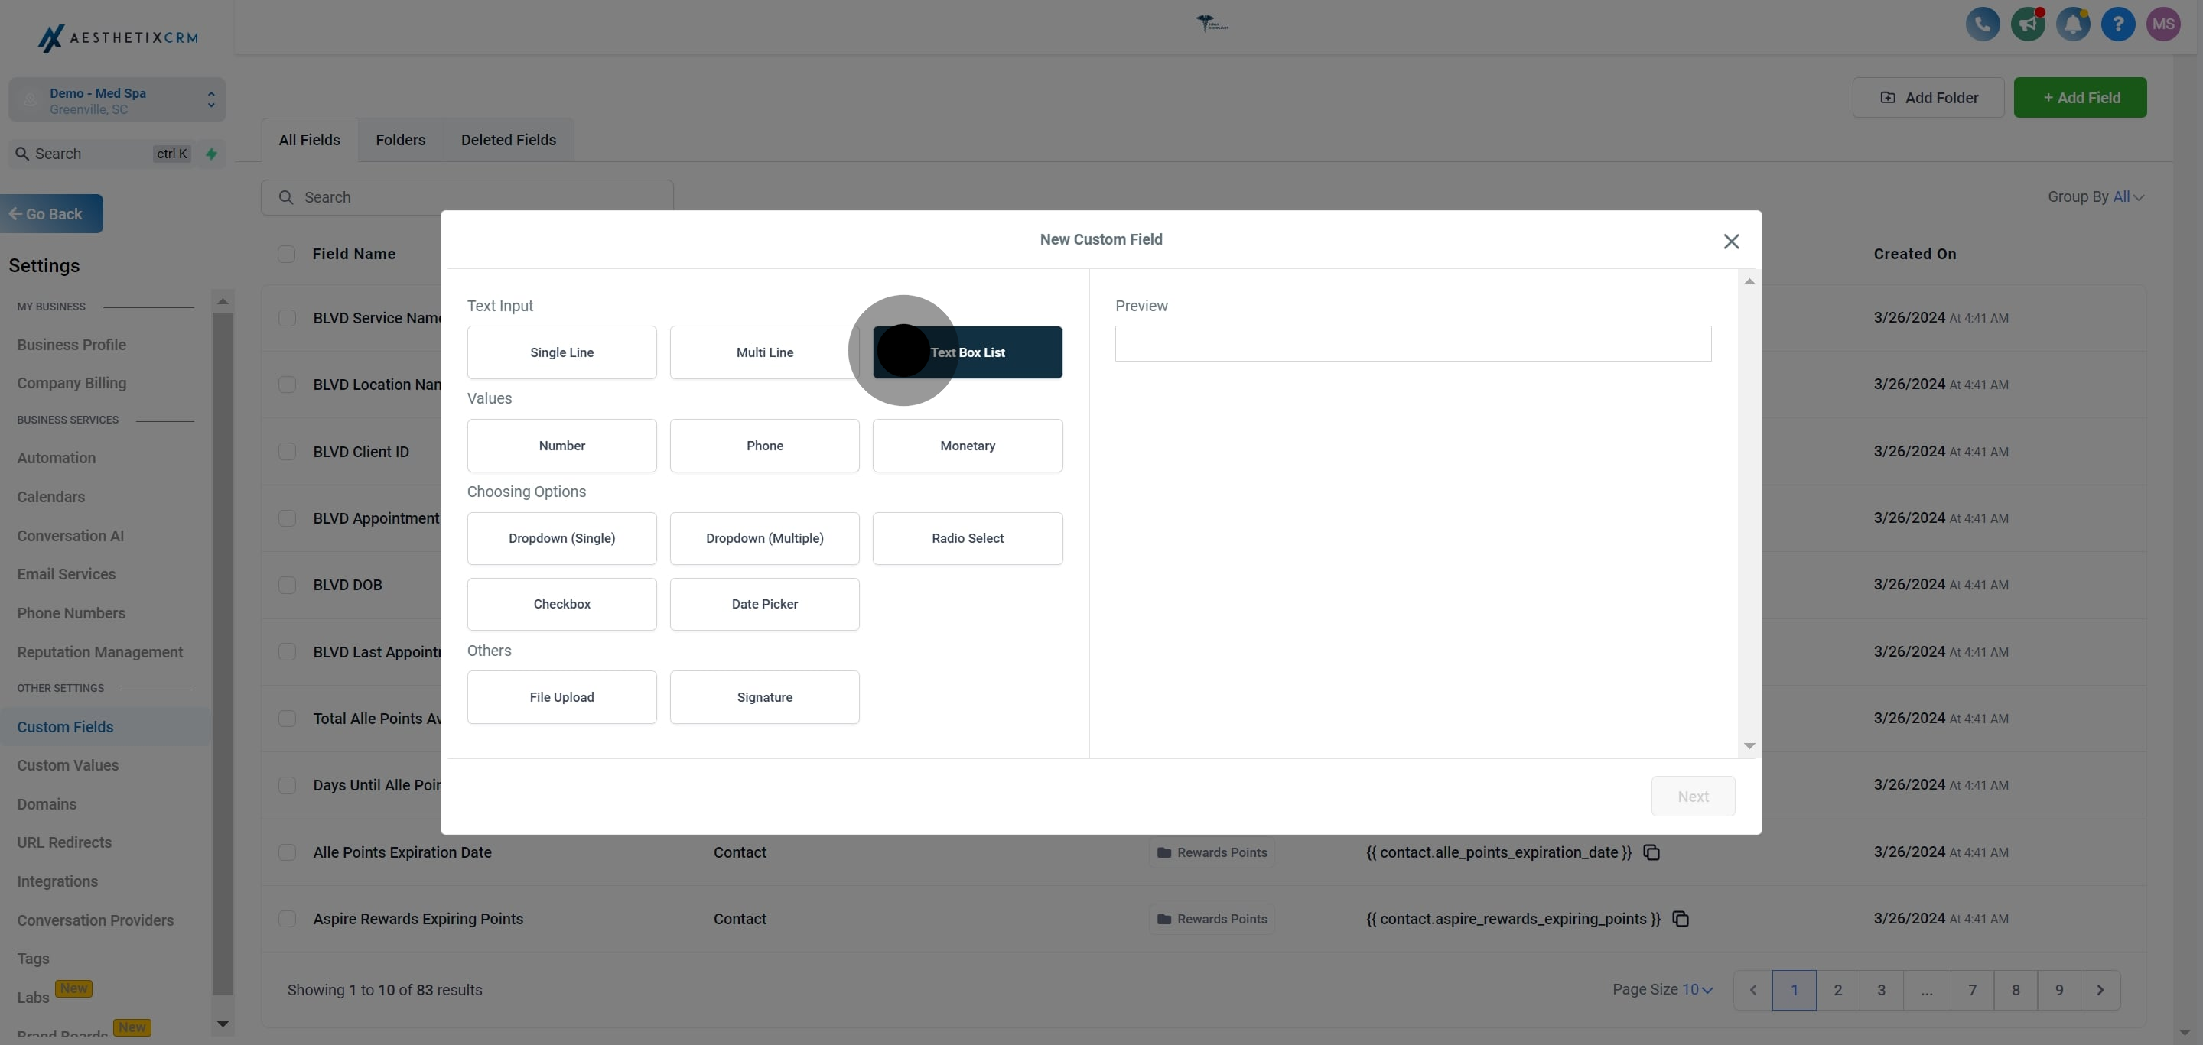Click the phone dialer icon in header
Image resolution: width=2203 pixels, height=1045 pixels.
coord(1983,24)
